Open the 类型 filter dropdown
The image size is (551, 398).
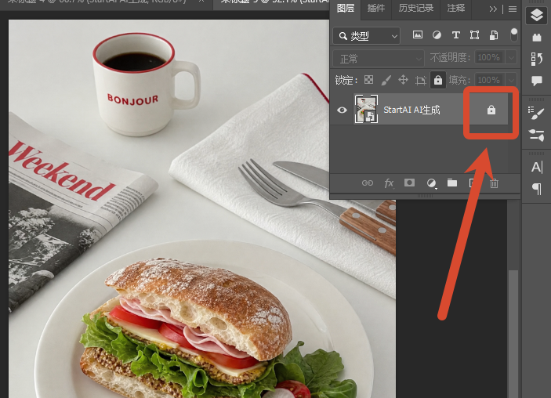(x=367, y=36)
